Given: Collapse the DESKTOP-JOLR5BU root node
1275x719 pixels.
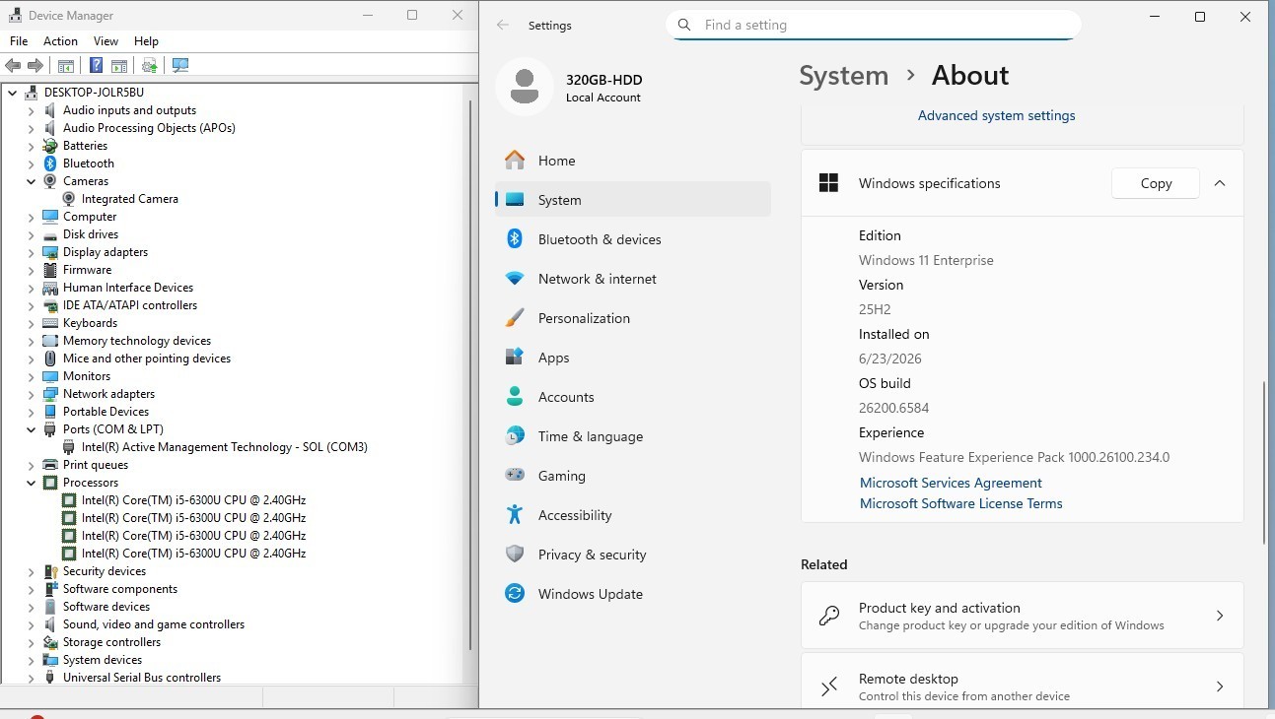Looking at the screenshot, I should (x=13, y=93).
